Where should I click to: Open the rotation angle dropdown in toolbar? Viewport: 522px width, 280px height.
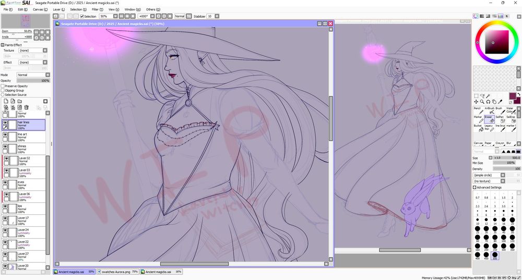pos(152,16)
